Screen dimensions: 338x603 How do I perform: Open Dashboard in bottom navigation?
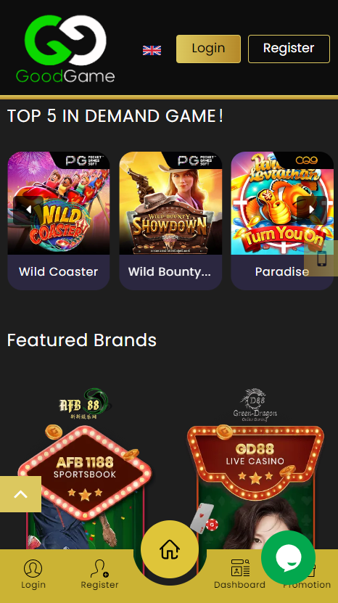[239, 574]
